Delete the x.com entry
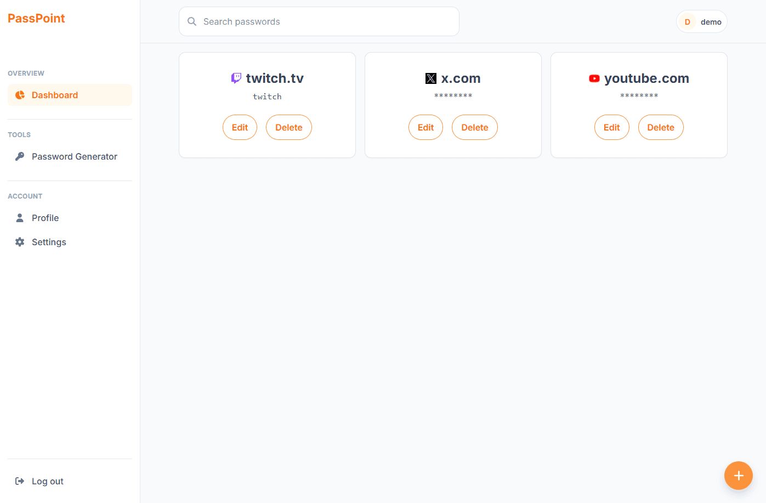The image size is (766, 503). (x=475, y=127)
